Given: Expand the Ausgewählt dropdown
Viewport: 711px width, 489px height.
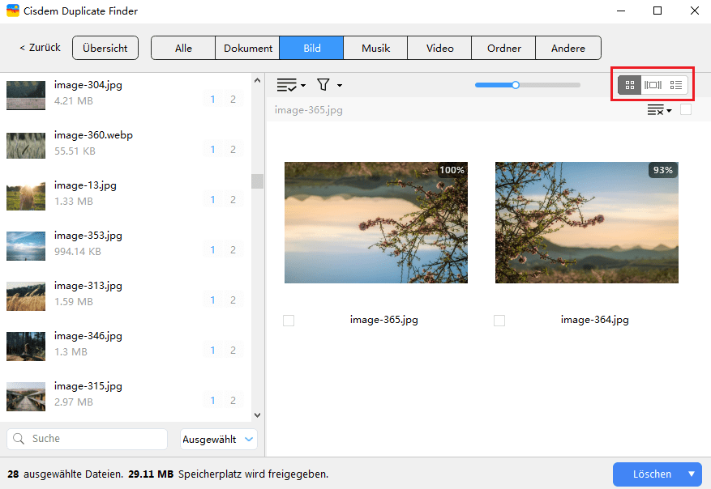Looking at the screenshot, I should click(219, 439).
